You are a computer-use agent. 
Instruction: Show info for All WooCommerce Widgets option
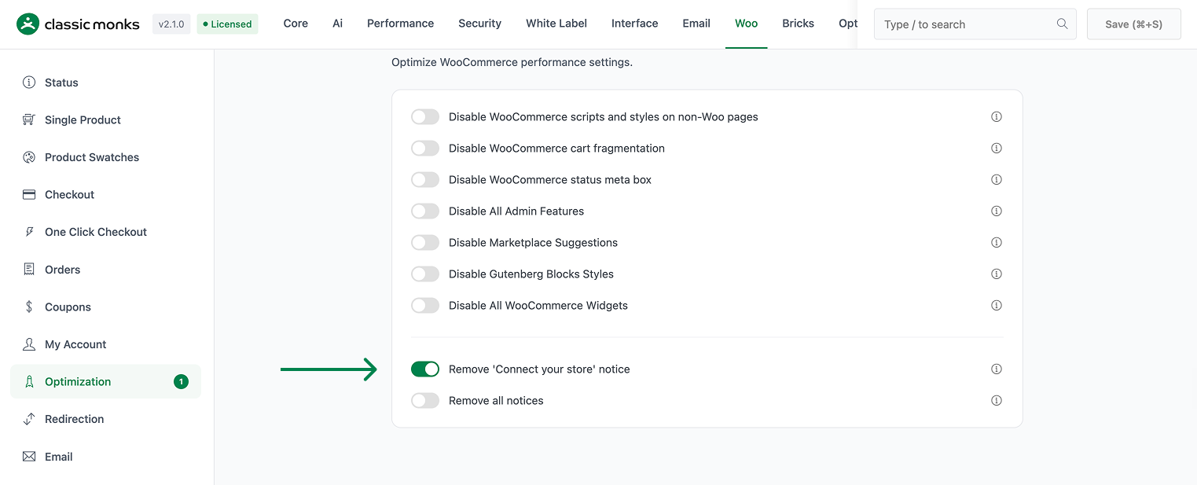click(x=997, y=305)
